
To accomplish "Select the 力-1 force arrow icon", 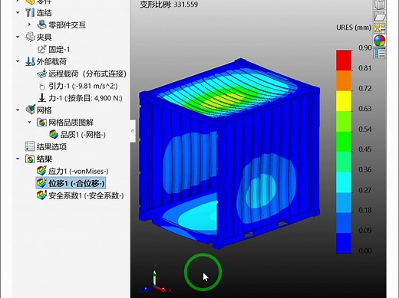I will point(41,98).
